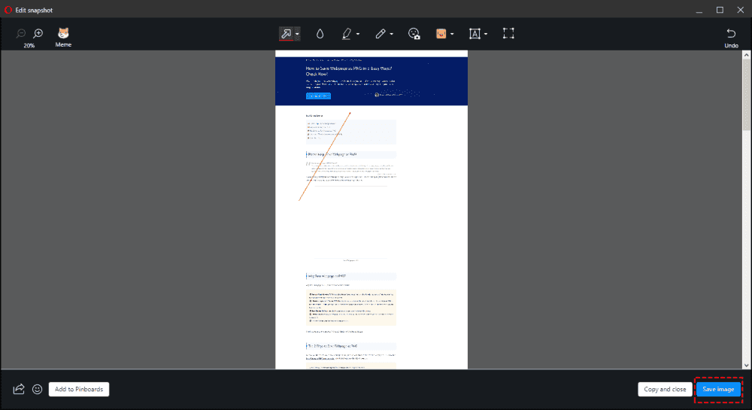Click Add to Pinboards button
Image resolution: width=752 pixels, height=410 pixels.
tap(79, 389)
